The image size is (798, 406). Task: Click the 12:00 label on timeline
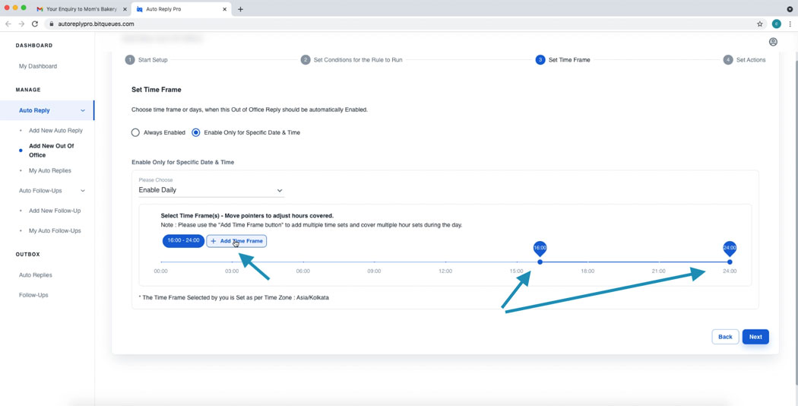(445, 271)
